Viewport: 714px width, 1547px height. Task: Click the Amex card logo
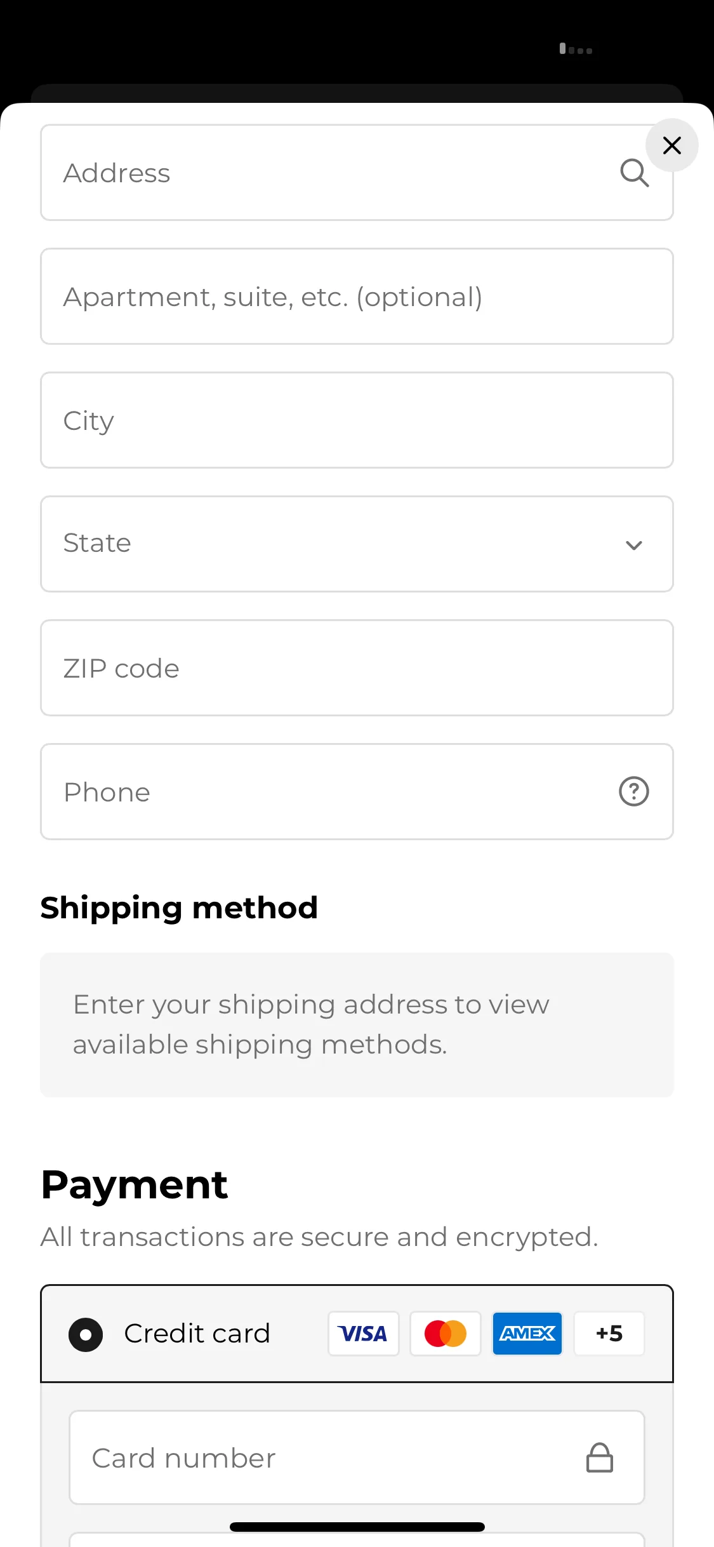(527, 1334)
